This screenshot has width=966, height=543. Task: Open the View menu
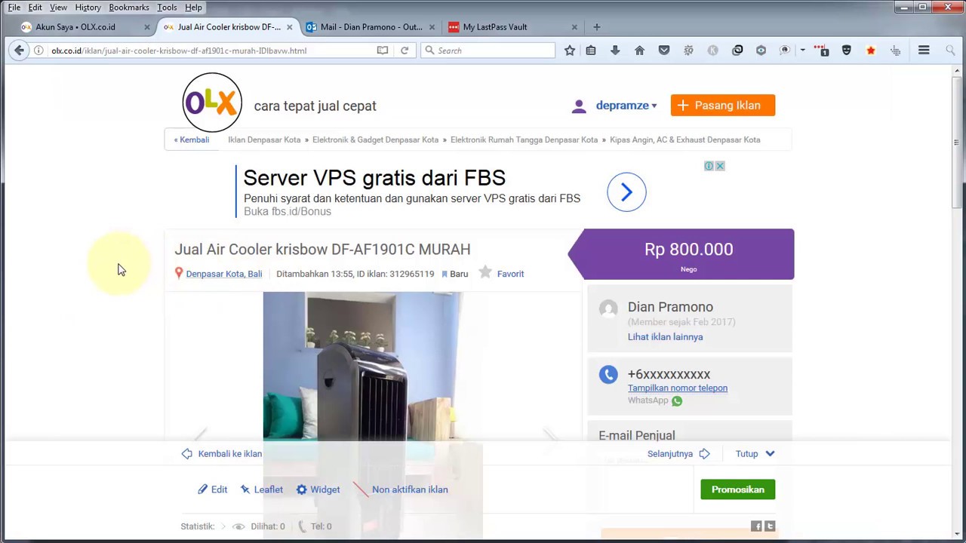(58, 8)
